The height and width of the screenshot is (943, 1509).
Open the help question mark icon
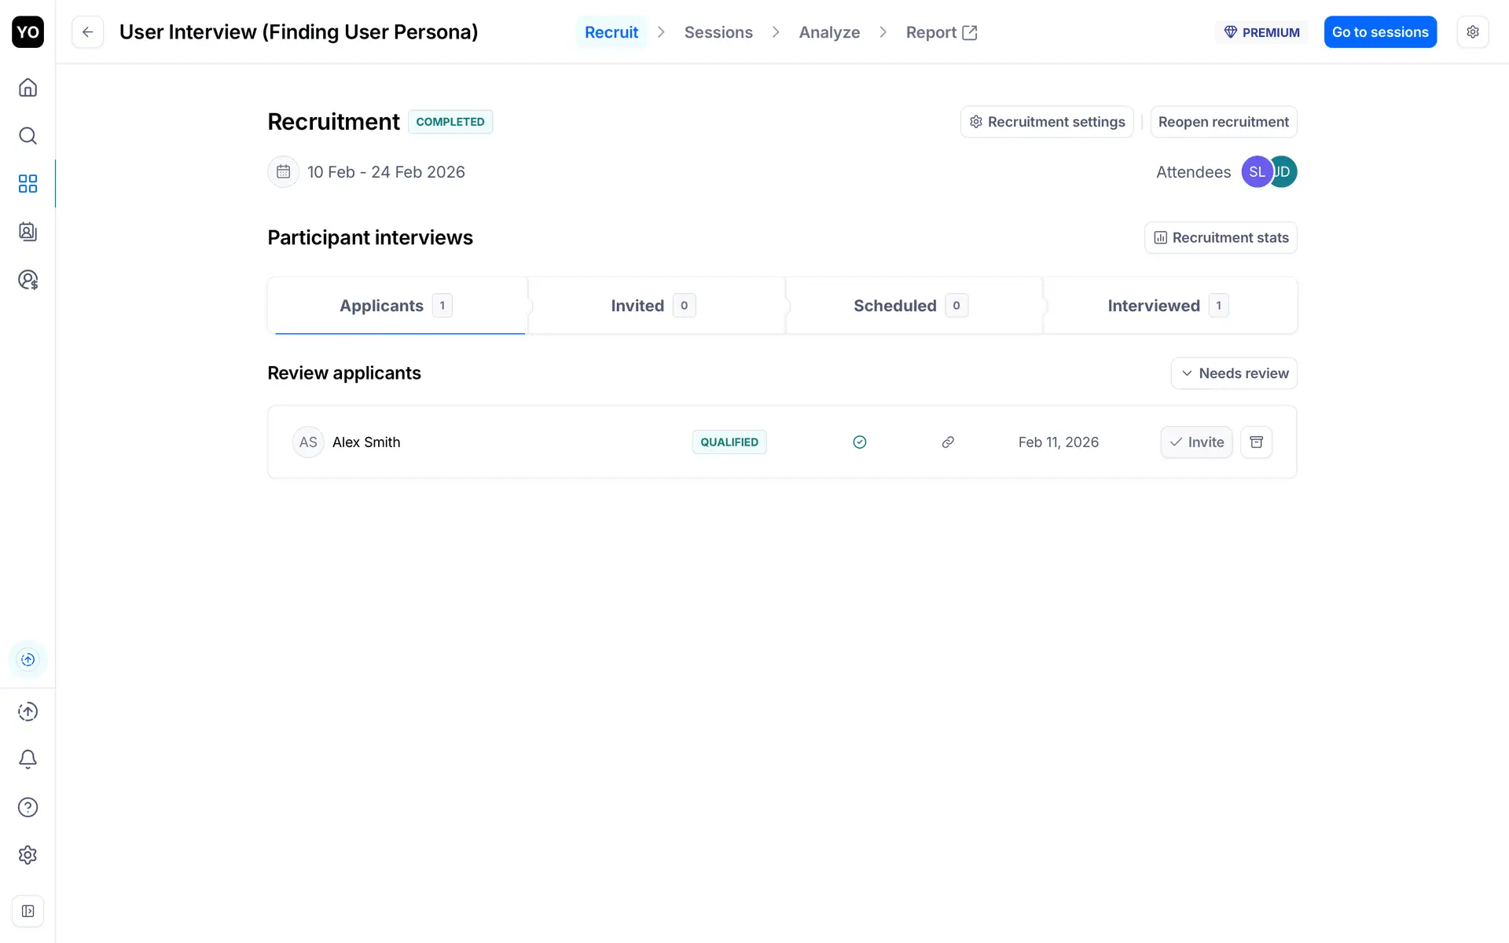tap(28, 807)
